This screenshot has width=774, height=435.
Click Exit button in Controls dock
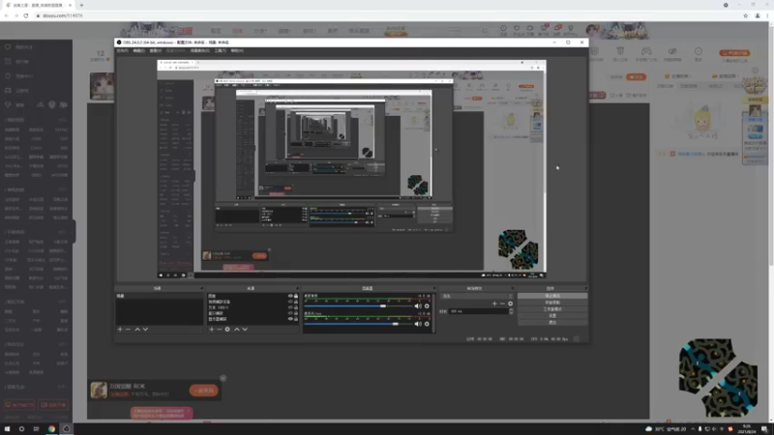coord(552,322)
